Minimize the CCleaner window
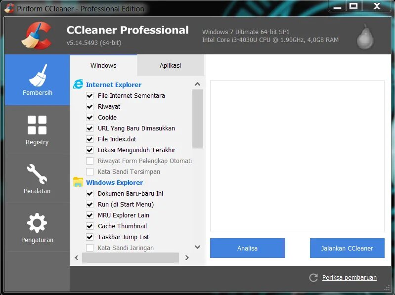The width and height of the screenshot is (395, 295). click(337, 6)
